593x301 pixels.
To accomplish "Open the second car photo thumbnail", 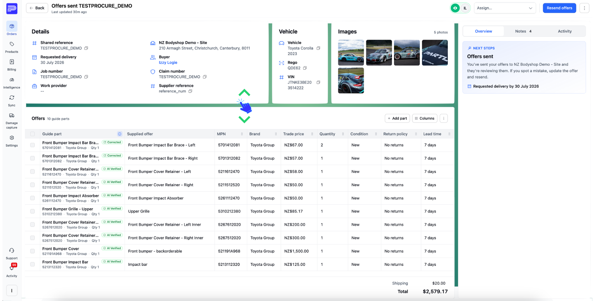I will [x=379, y=53].
